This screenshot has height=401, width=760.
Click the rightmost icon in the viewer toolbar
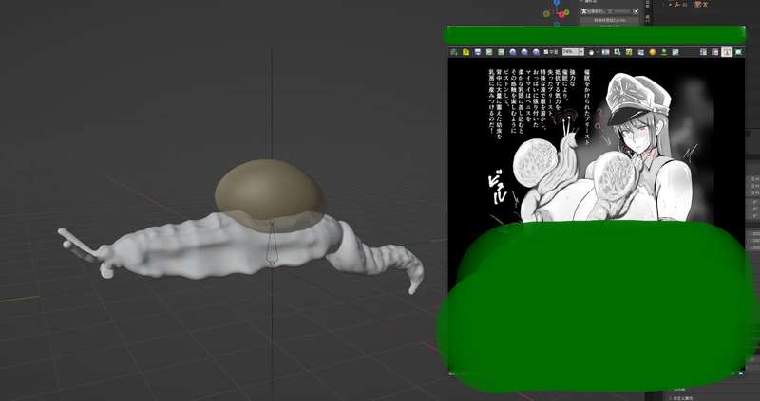(x=739, y=51)
